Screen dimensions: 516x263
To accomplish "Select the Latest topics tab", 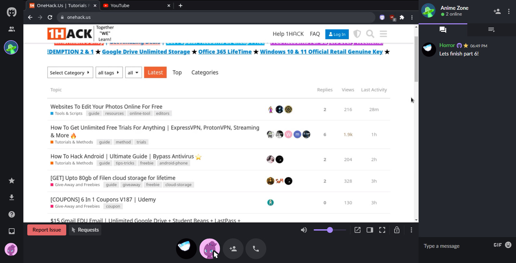I will (155, 73).
